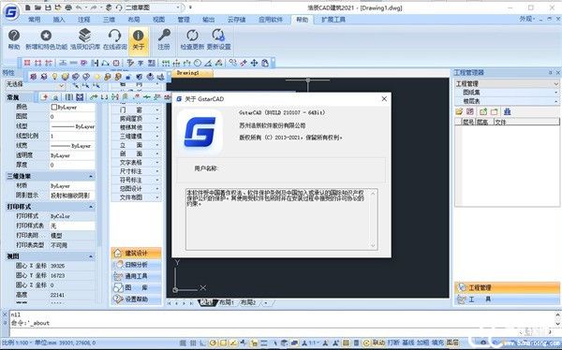Click the 关于 About info icon
This screenshot has height=350, width=562.
139,40
